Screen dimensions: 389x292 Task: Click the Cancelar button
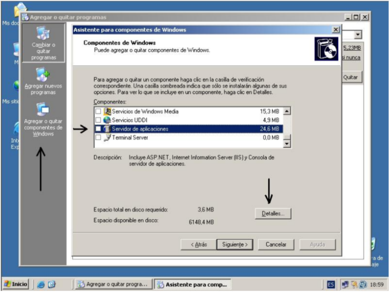(x=276, y=245)
